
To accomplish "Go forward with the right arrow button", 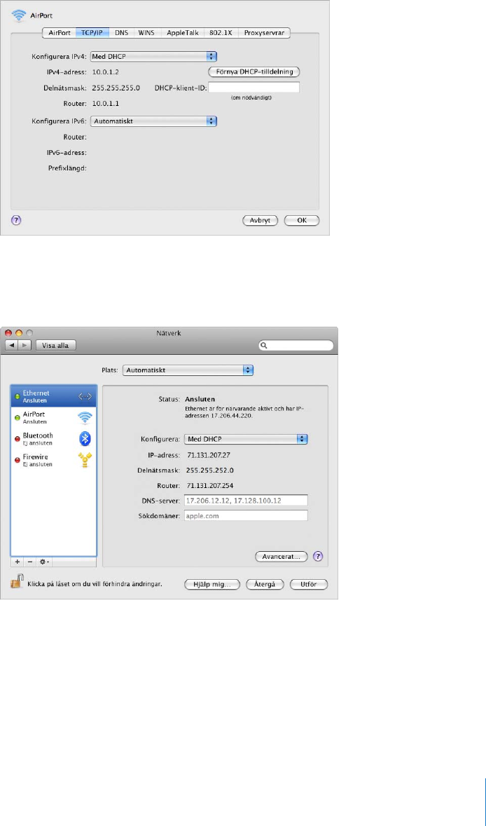I will [24, 345].
